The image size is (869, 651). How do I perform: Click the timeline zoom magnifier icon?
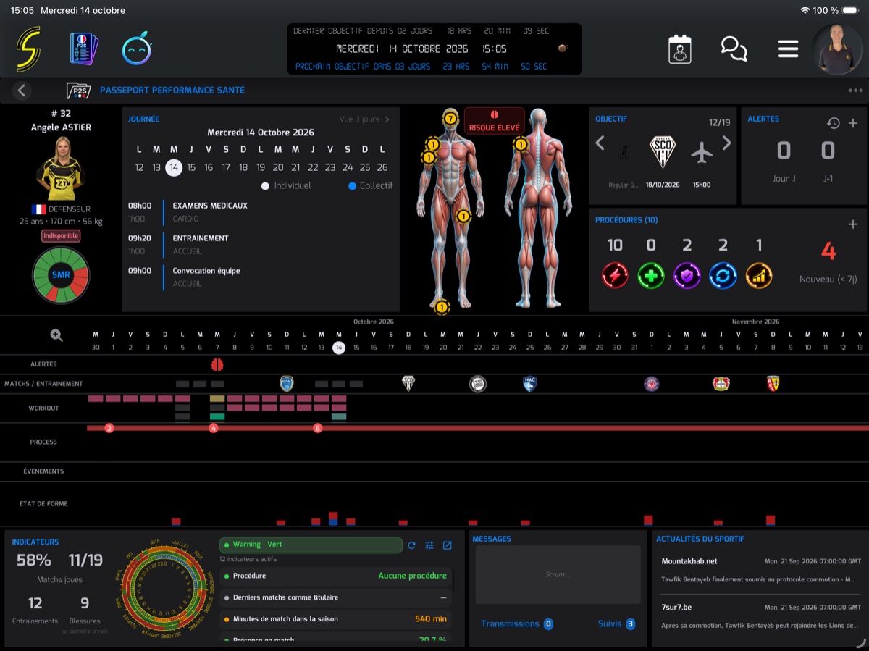coord(56,335)
